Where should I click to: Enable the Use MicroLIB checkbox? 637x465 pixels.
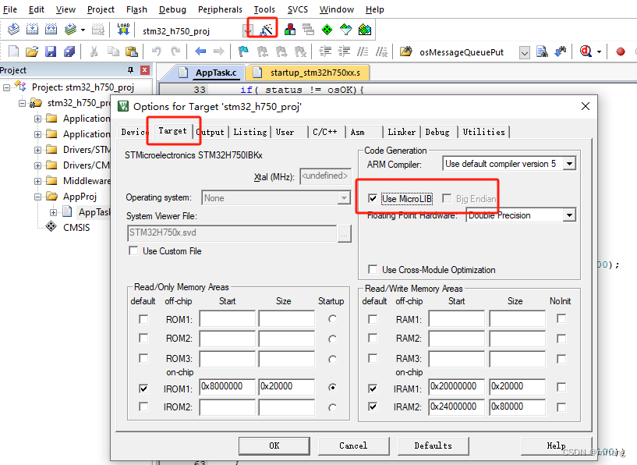[373, 197]
